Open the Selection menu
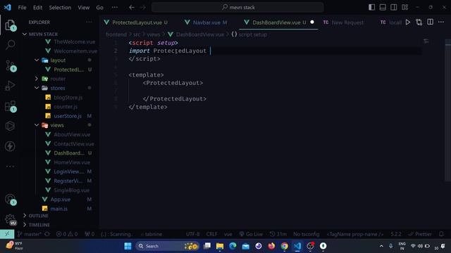The height and width of the screenshot is (253, 451). [60, 8]
